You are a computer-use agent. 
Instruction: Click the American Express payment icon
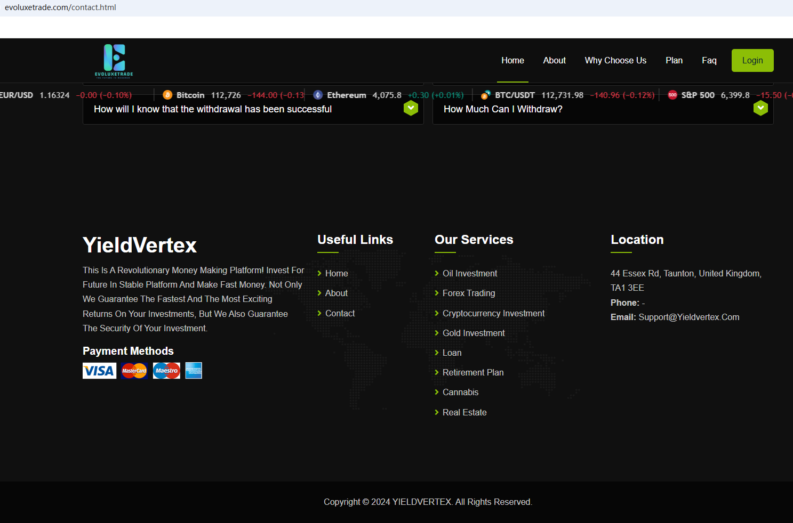(x=194, y=371)
